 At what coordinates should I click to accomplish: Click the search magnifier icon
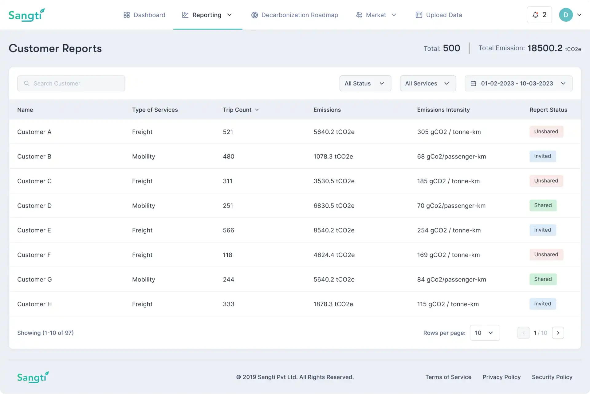click(27, 83)
